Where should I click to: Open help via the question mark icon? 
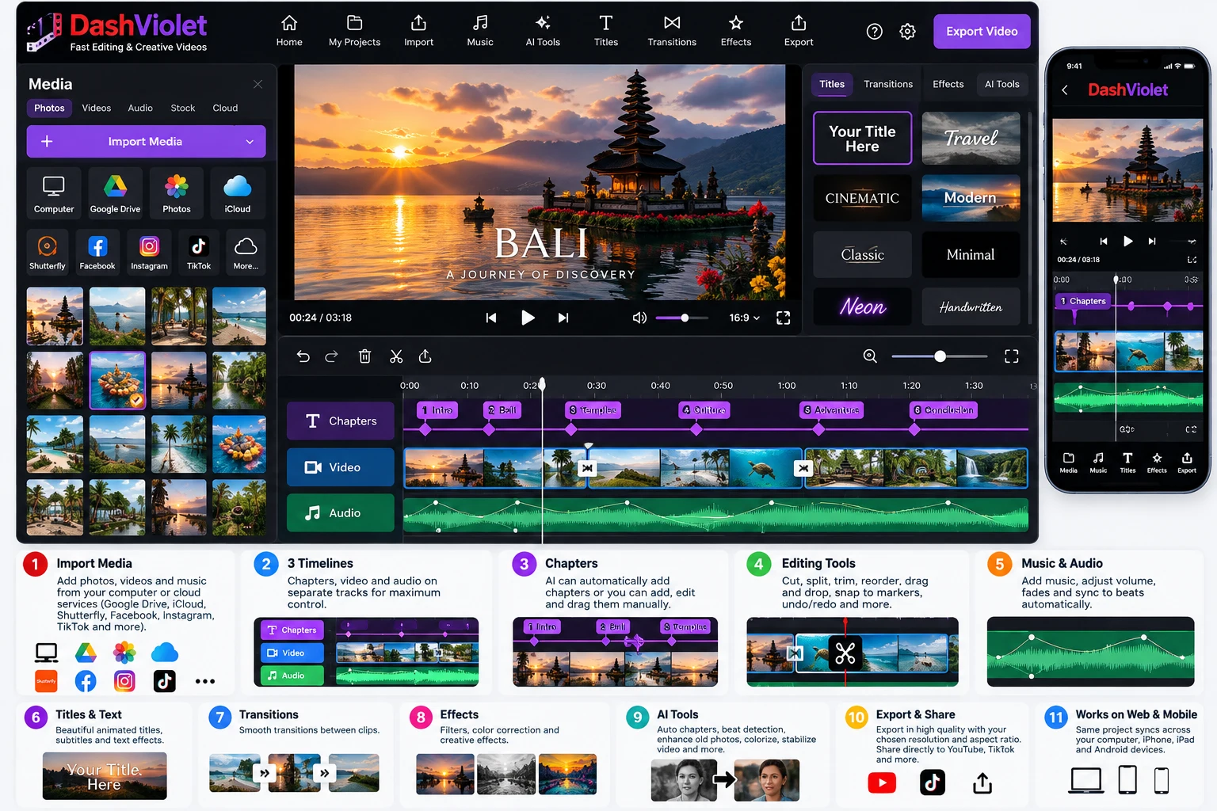(875, 31)
